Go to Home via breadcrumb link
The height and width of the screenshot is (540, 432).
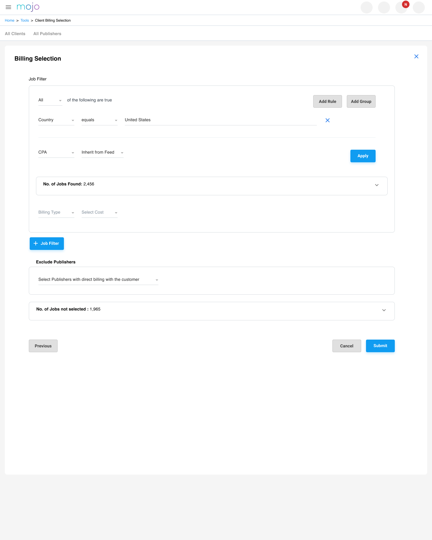pyautogui.click(x=10, y=20)
